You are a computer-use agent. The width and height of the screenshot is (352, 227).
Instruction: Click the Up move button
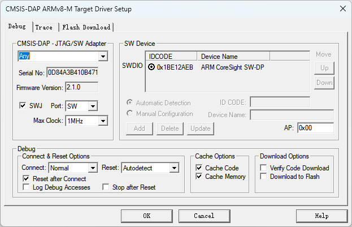pyautogui.click(x=324, y=68)
